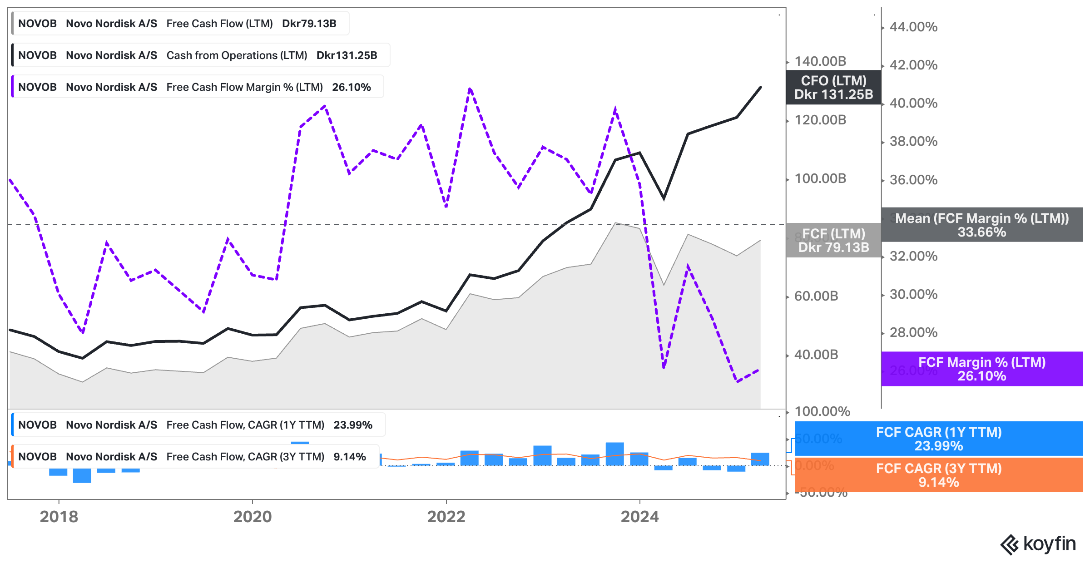
Task: Click the orange FCF CAGR (3Y TTM) 9.14% tag
Action: [x=938, y=475]
